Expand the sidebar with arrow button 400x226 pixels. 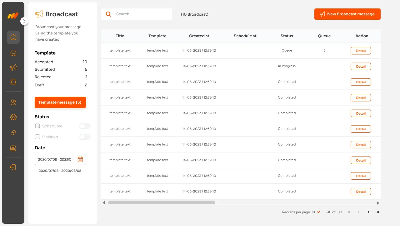click(24, 21)
